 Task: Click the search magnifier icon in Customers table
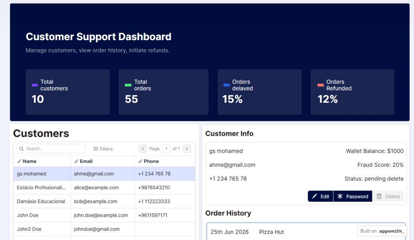pyautogui.click(x=21, y=149)
